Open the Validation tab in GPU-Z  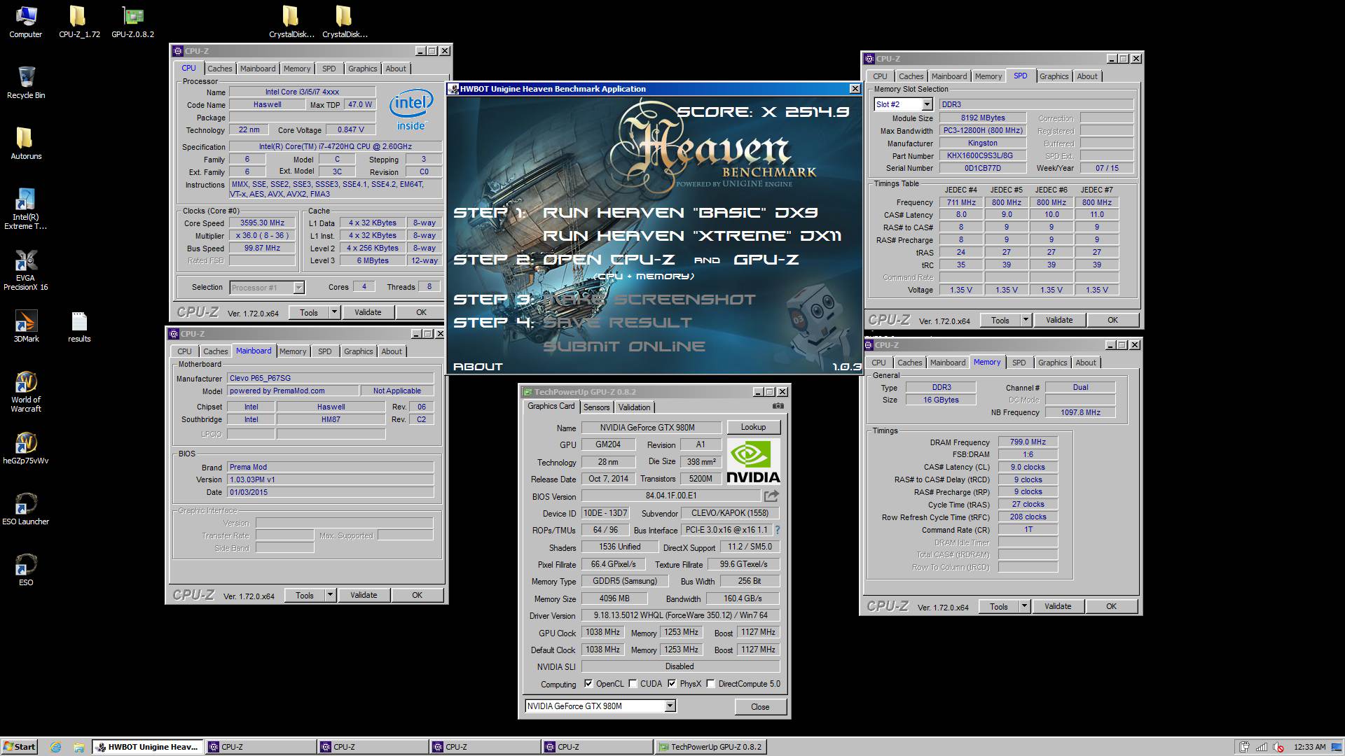click(x=634, y=407)
